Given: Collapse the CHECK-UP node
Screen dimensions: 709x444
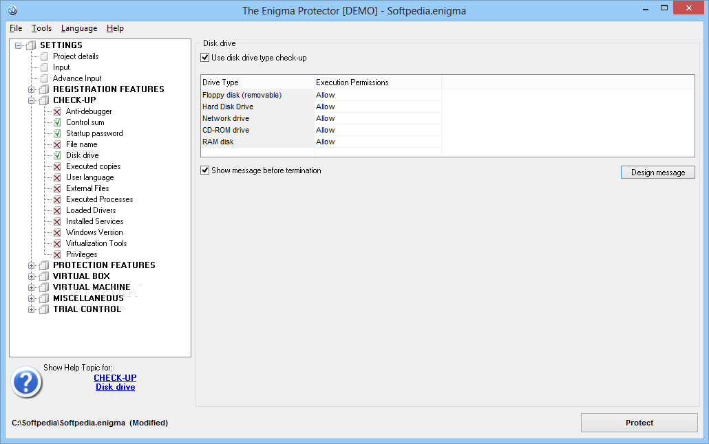Looking at the screenshot, I should pyautogui.click(x=31, y=101).
